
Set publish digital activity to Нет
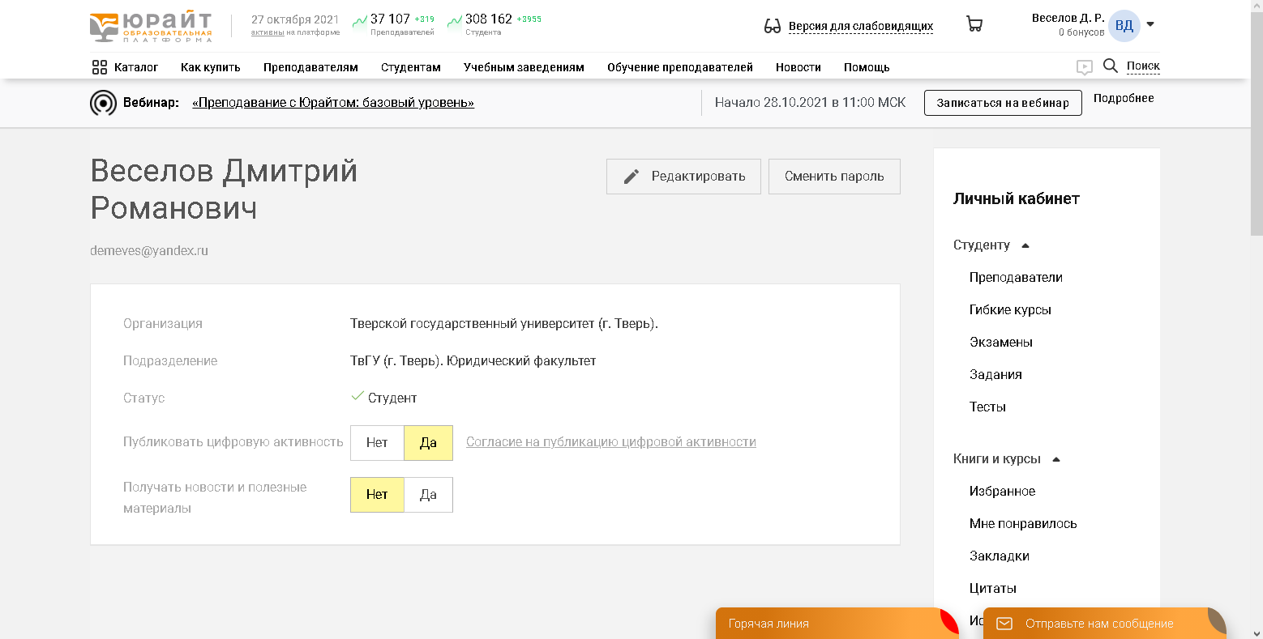(x=377, y=443)
